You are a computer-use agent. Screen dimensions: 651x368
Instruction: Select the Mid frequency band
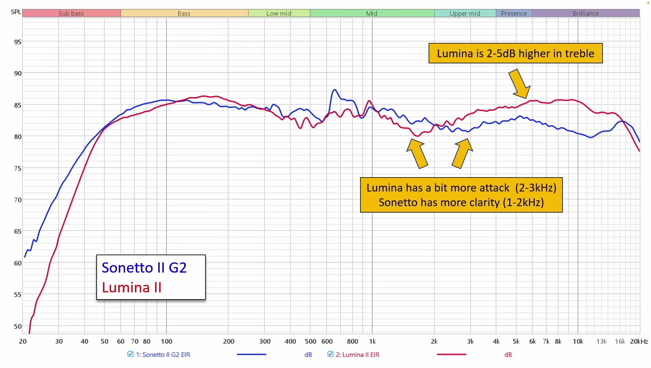click(372, 13)
